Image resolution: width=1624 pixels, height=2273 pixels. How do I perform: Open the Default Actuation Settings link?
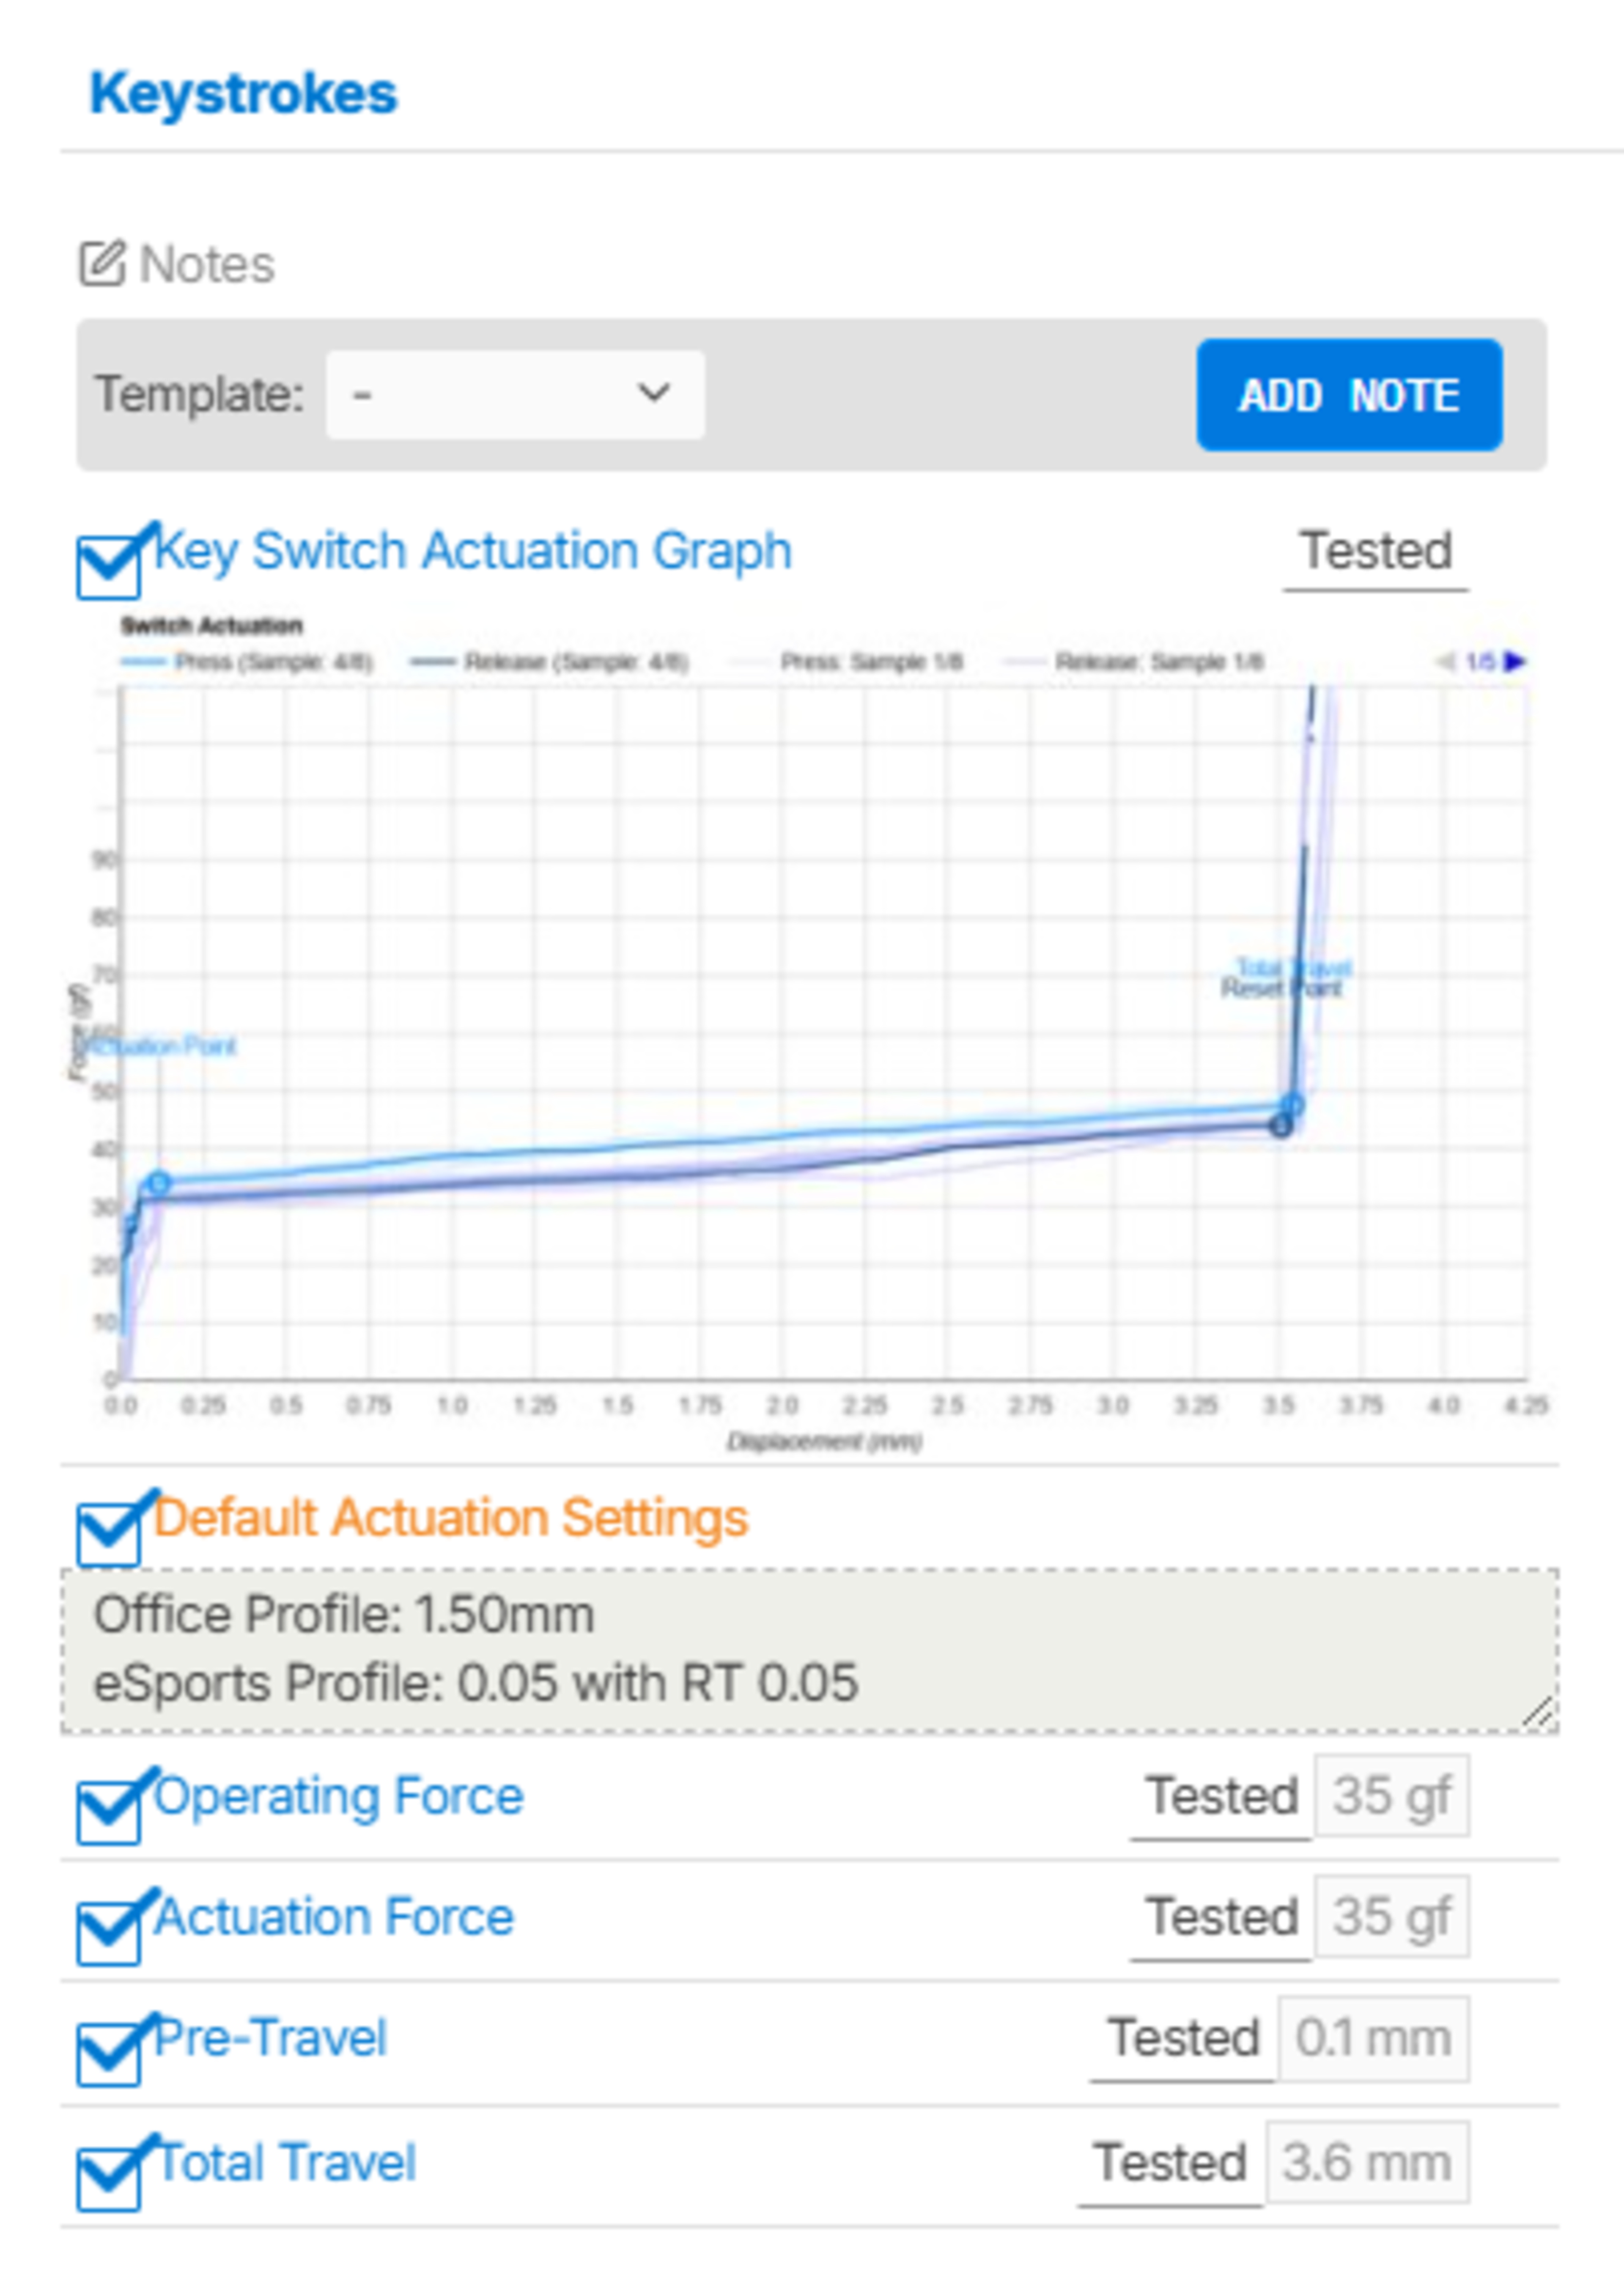pyautogui.click(x=450, y=1517)
